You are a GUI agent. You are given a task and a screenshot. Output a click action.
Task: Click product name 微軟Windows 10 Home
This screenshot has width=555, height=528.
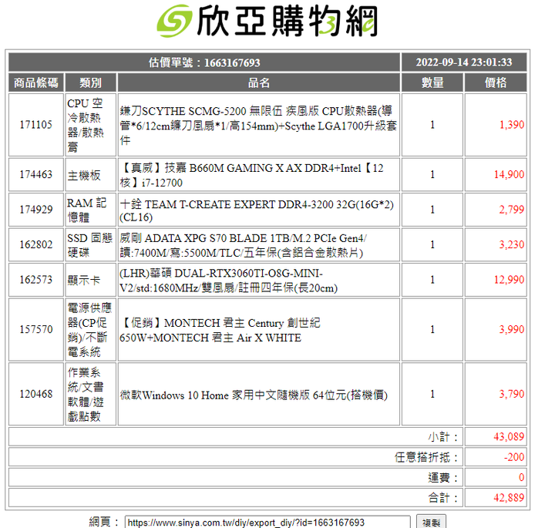(x=254, y=395)
